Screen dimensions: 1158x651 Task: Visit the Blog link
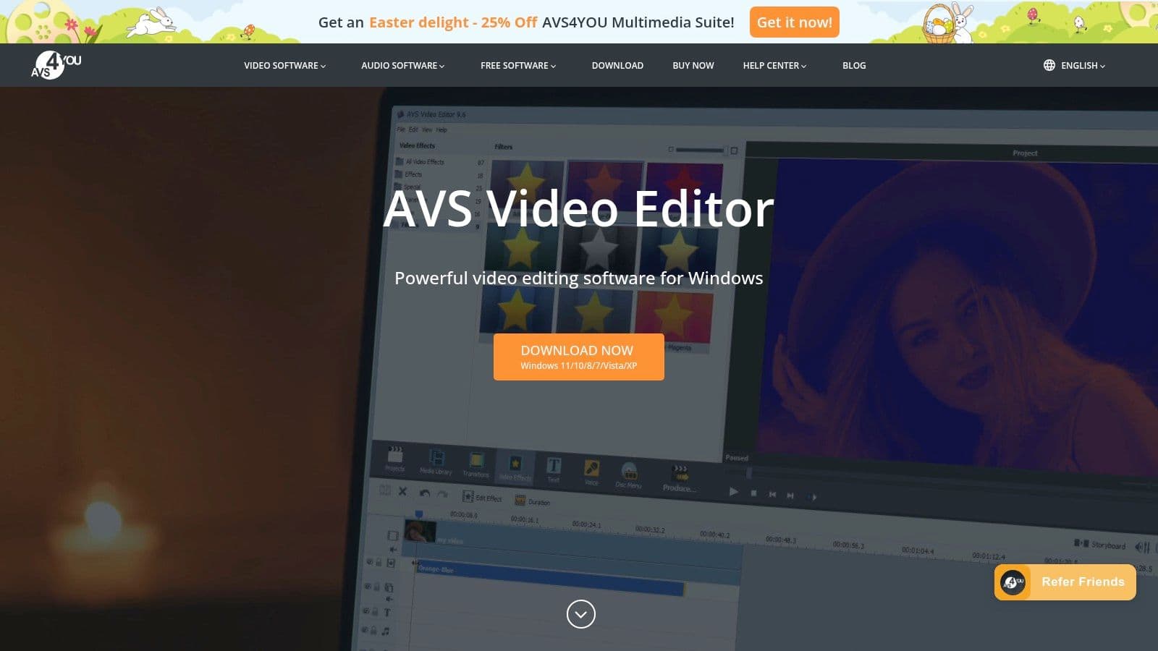tap(854, 65)
